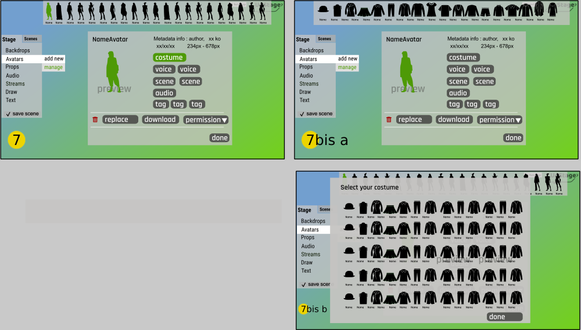Click Text in panel 7 sidebar

click(10, 100)
